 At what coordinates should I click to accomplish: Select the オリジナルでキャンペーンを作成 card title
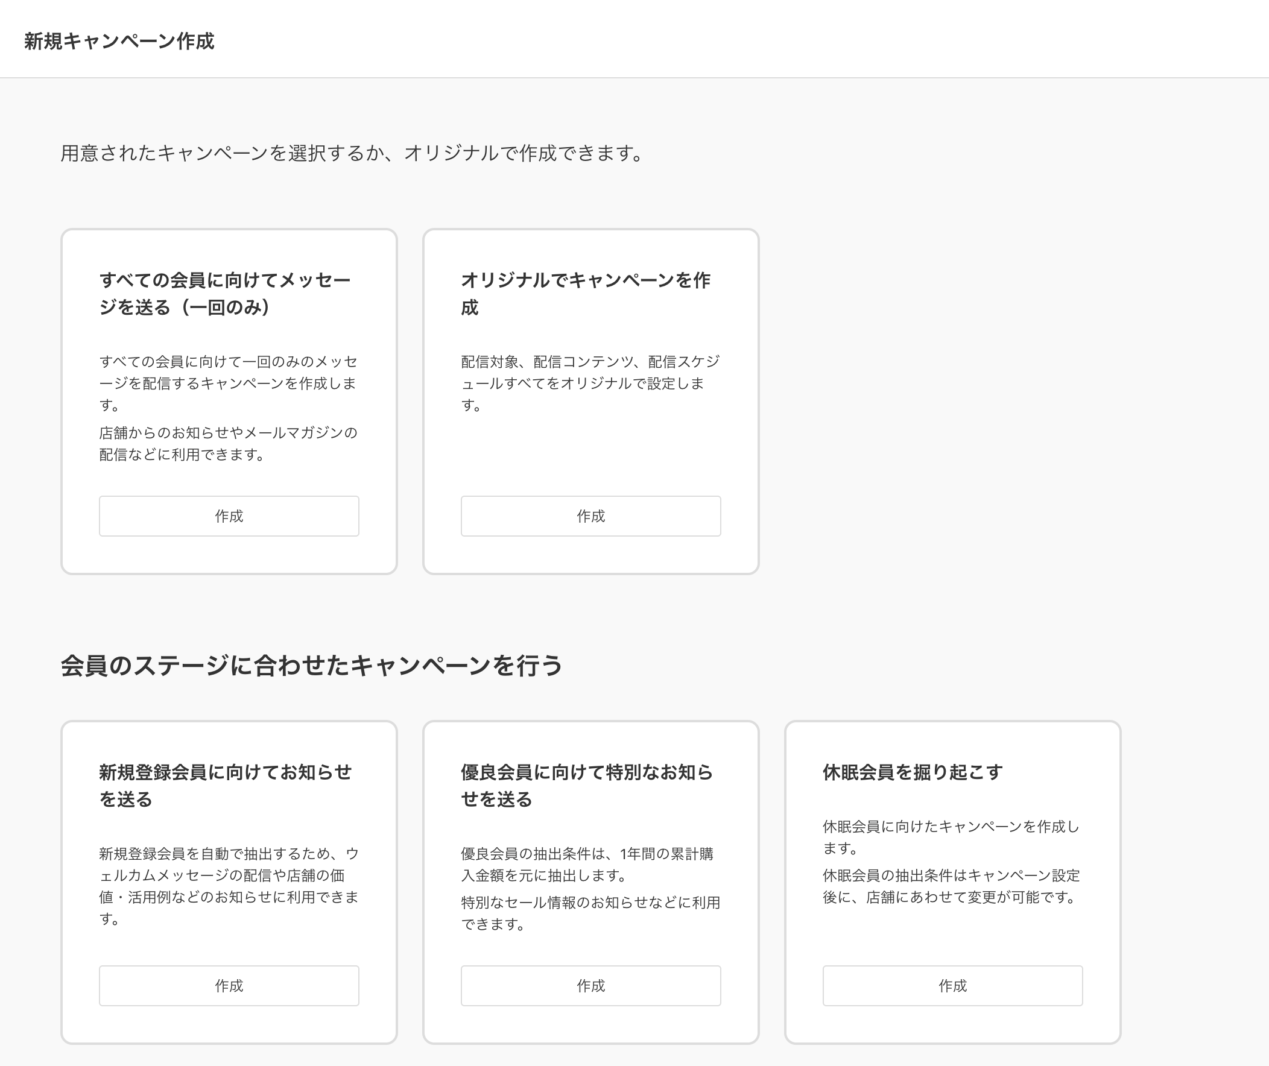point(585,294)
